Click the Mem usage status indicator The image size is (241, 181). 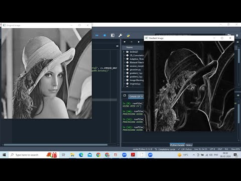pyautogui.click(x=235, y=149)
